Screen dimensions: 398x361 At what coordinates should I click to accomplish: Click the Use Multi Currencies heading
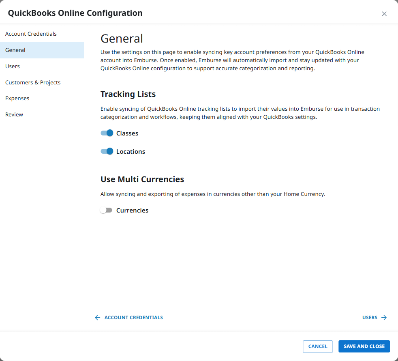pos(142,179)
